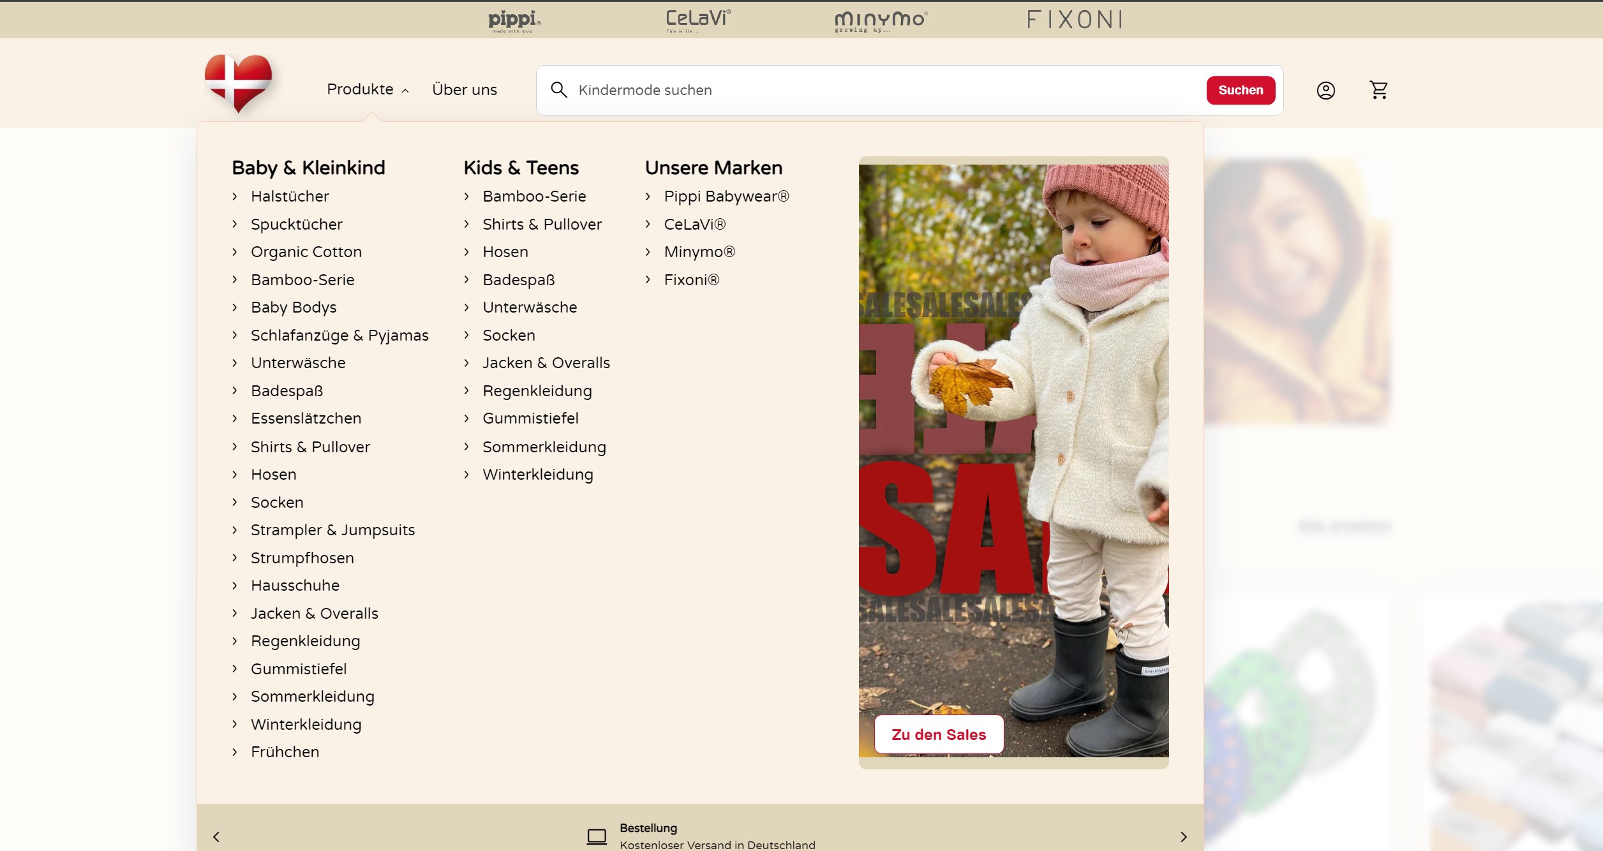Open Jacken & Overalls under Kids & Teens

coord(546,363)
